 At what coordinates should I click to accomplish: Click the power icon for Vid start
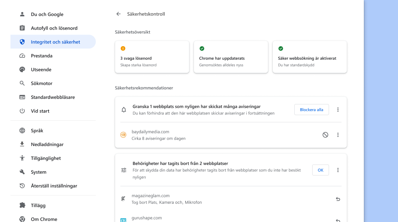click(x=23, y=111)
